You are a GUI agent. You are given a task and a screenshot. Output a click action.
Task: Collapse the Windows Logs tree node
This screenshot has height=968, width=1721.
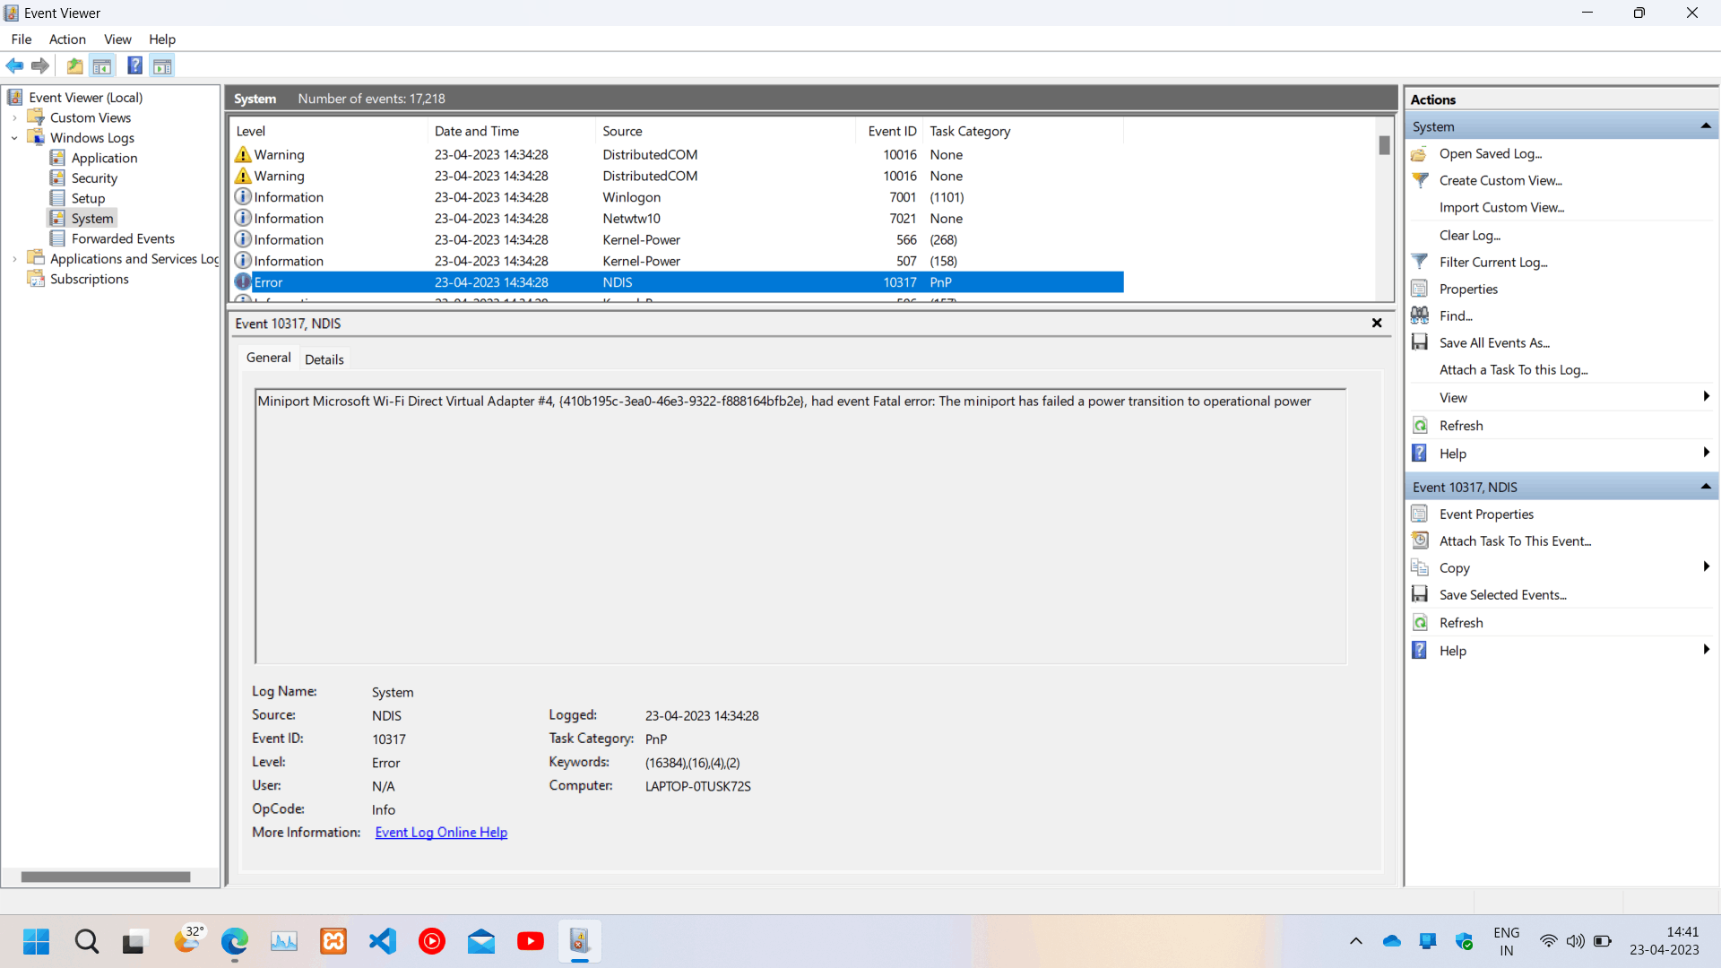pos(14,138)
